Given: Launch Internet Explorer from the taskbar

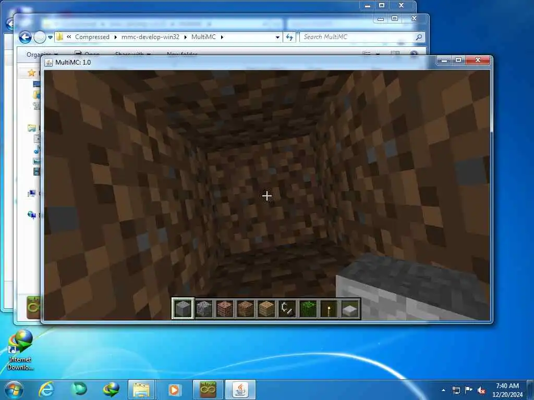Looking at the screenshot, I should 46,390.
